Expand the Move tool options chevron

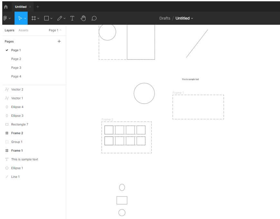pos(25,18)
